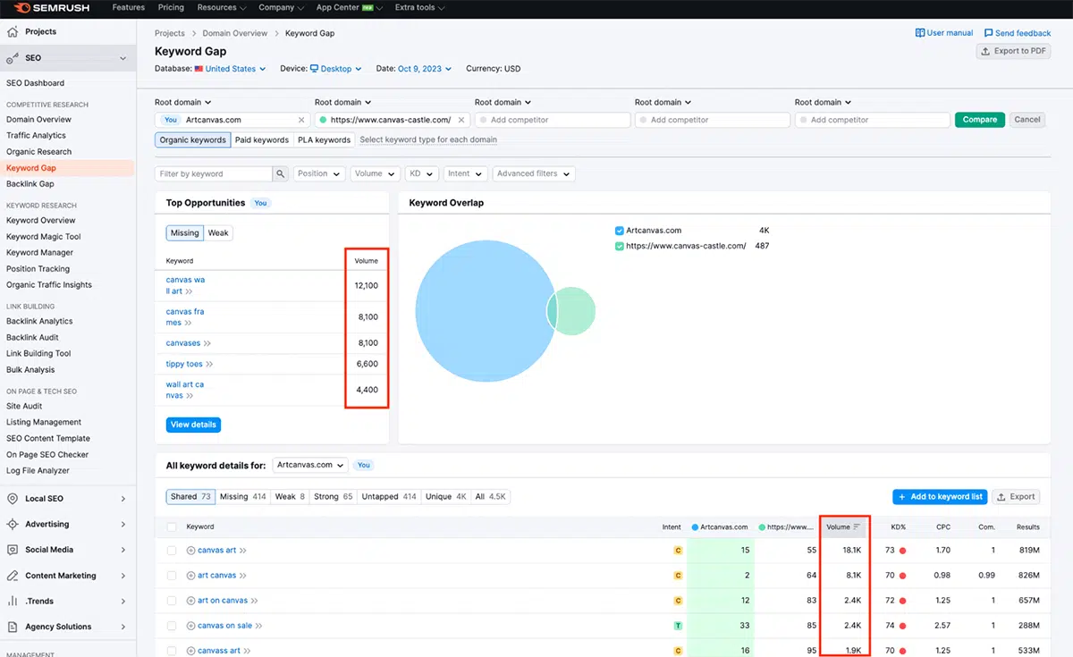The image size is (1073, 657).
Task: Click the arrows icon next to canvases keyword
Action: tap(207, 343)
